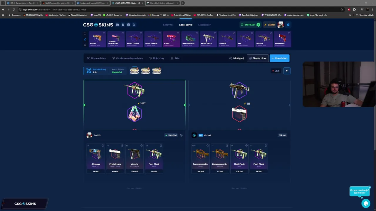Open the ARCTIC WOLF drop card
Viewport: 376px width, 211px height.
tap(208, 39)
